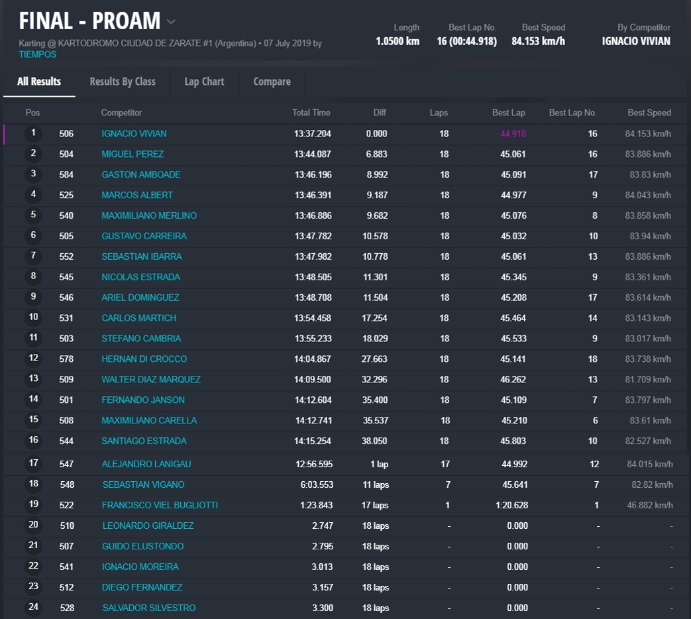The image size is (691, 619).
Task: Open FRANCISCO VIEL BUGLIOTTI's competitor page
Action: (160, 505)
